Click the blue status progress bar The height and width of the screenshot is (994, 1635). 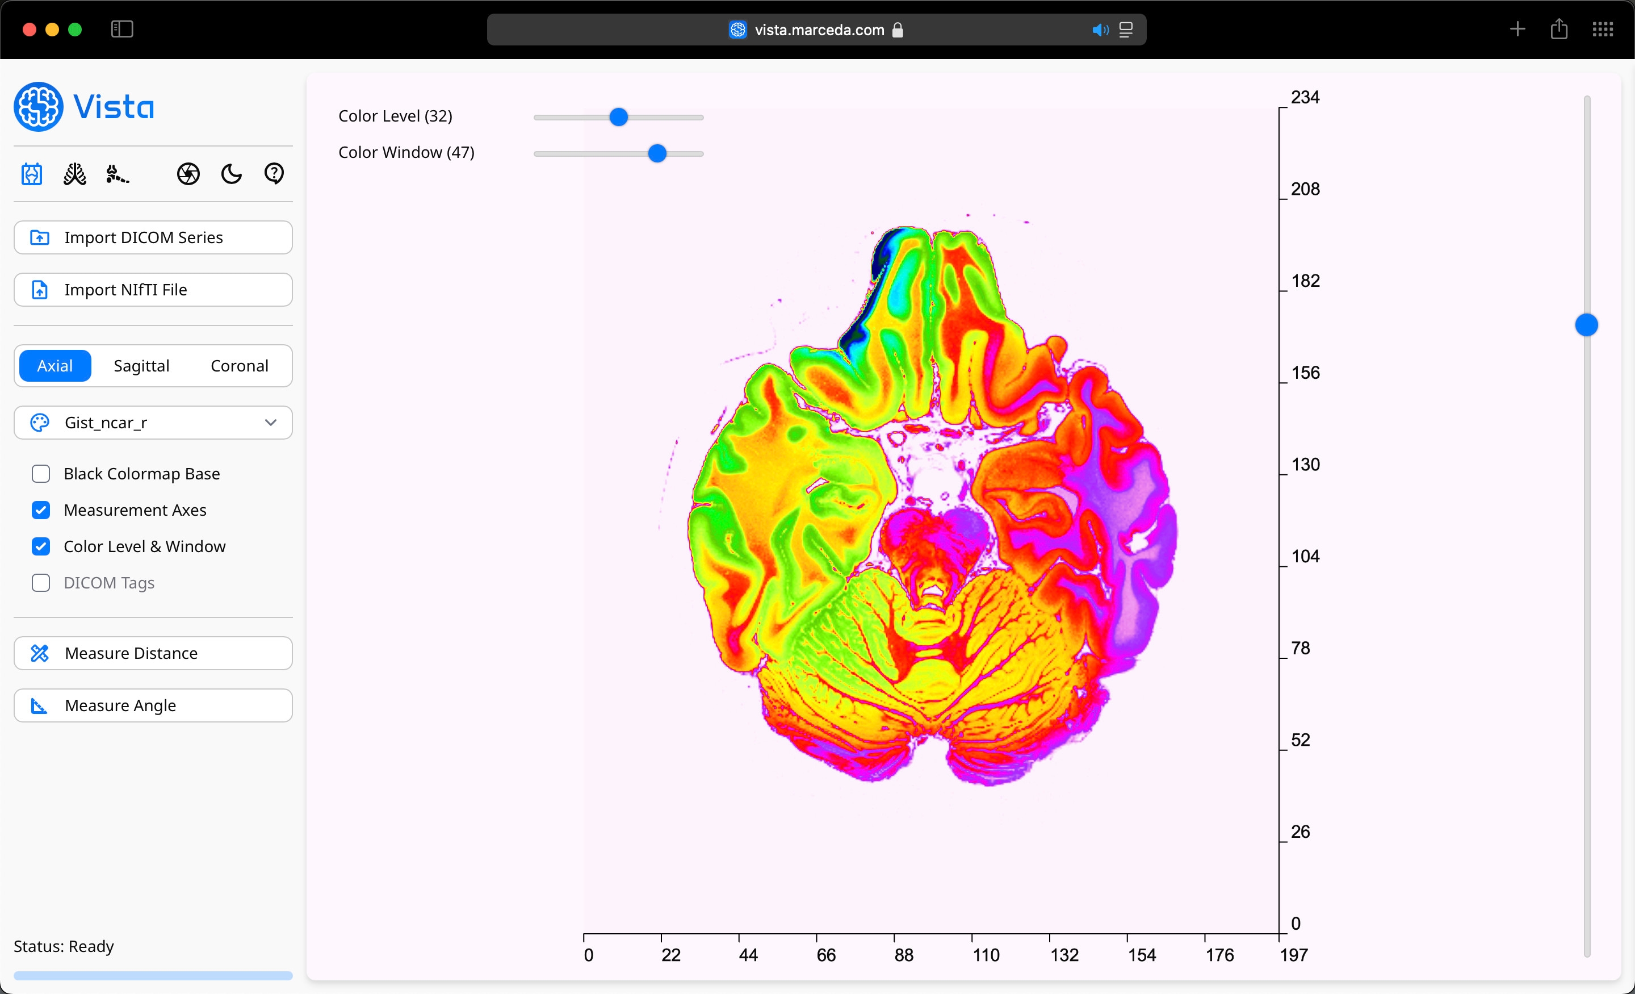coord(153,976)
